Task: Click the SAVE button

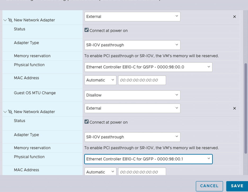Action: pos(237,186)
